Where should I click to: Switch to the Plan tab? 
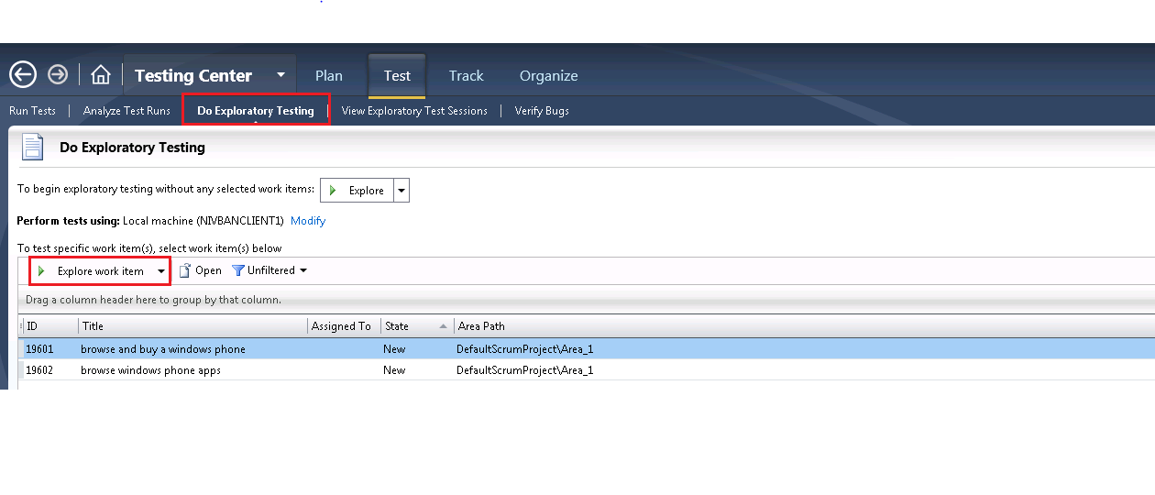(329, 76)
